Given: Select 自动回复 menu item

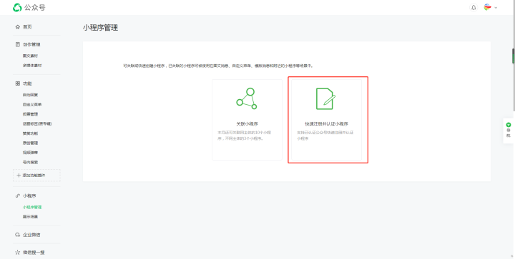Looking at the screenshot, I should 30,95.
